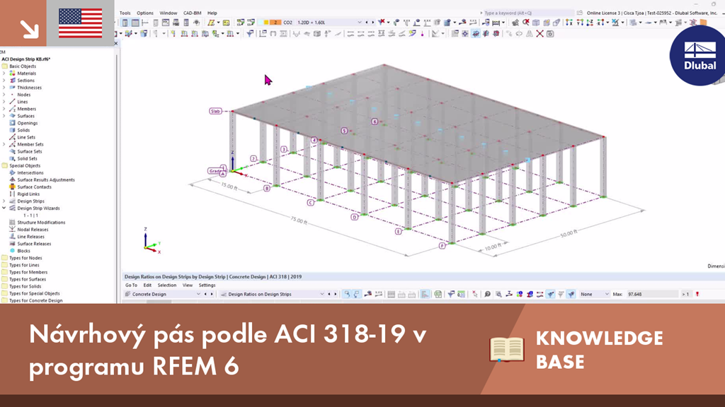Open the Blocks item in Special Objects
Viewport: 725px width, 407px height.
23,249
